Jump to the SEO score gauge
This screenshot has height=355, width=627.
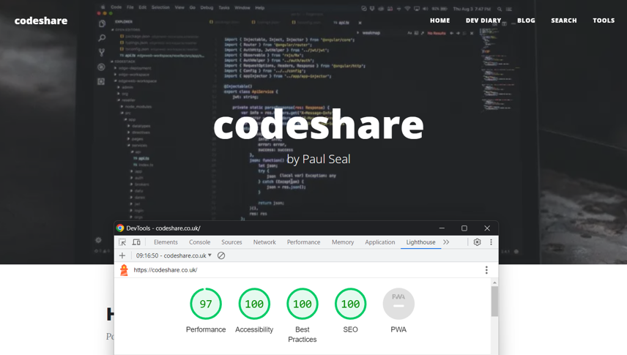coord(350,304)
